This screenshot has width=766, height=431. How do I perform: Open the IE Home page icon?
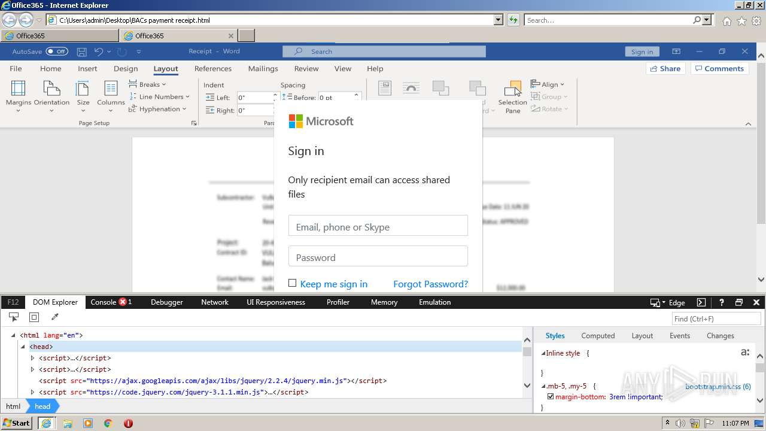coord(727,21)
